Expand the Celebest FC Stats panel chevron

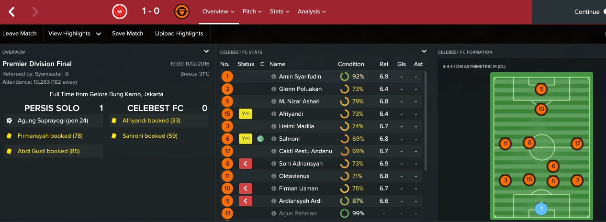click(x=424, y=51)
